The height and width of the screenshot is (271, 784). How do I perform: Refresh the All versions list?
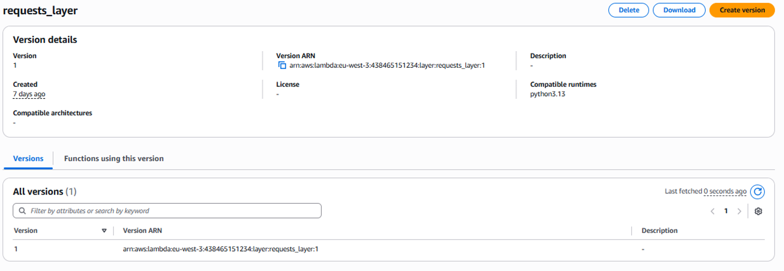(757, 191)
